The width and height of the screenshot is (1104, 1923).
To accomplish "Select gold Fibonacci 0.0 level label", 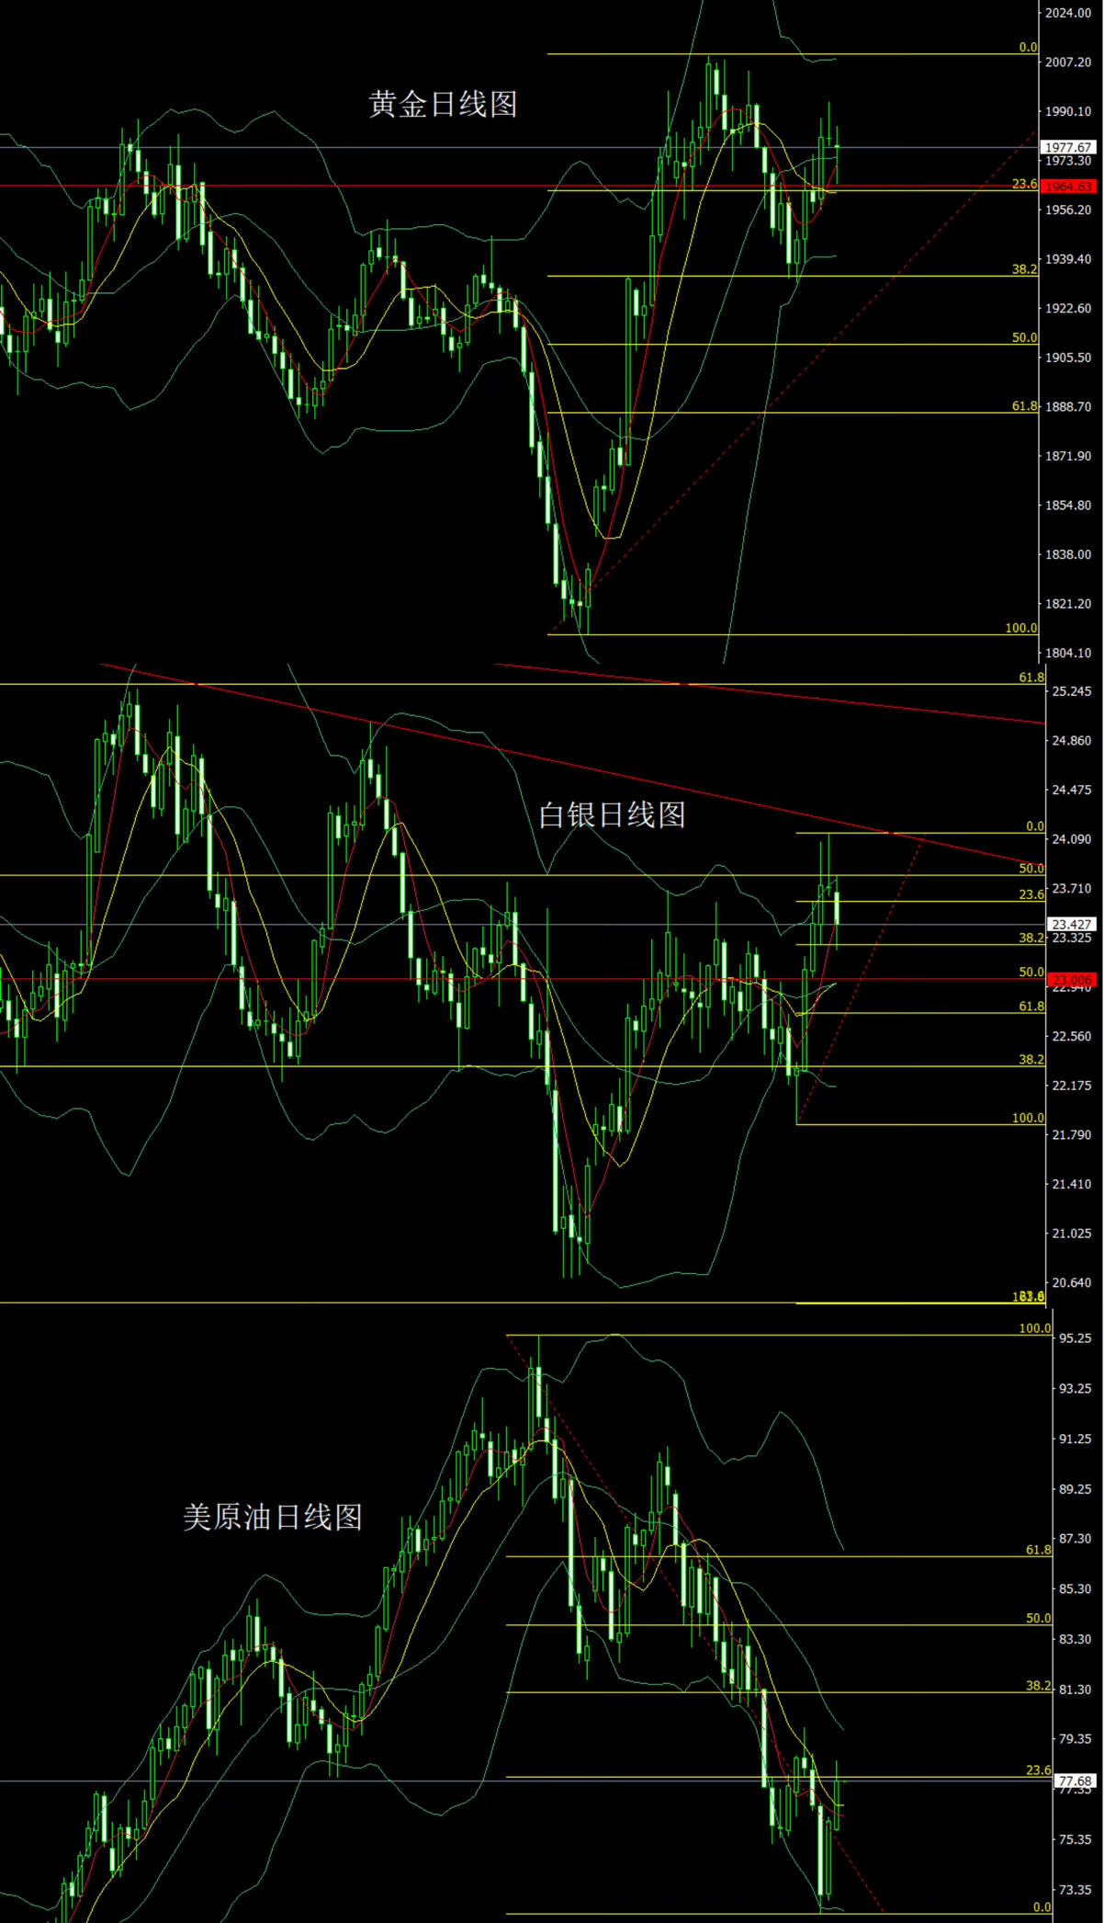I will pos(1028,47).
